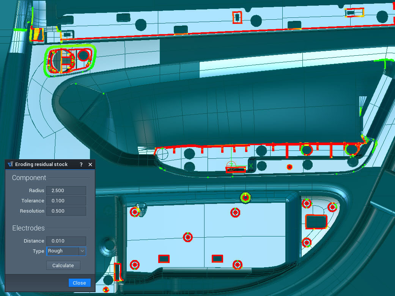The height and width of the screenshot is (296, 395).
Task: Select the small solid red dot marker
Action: pyautogui.click(x=290, y=167)
